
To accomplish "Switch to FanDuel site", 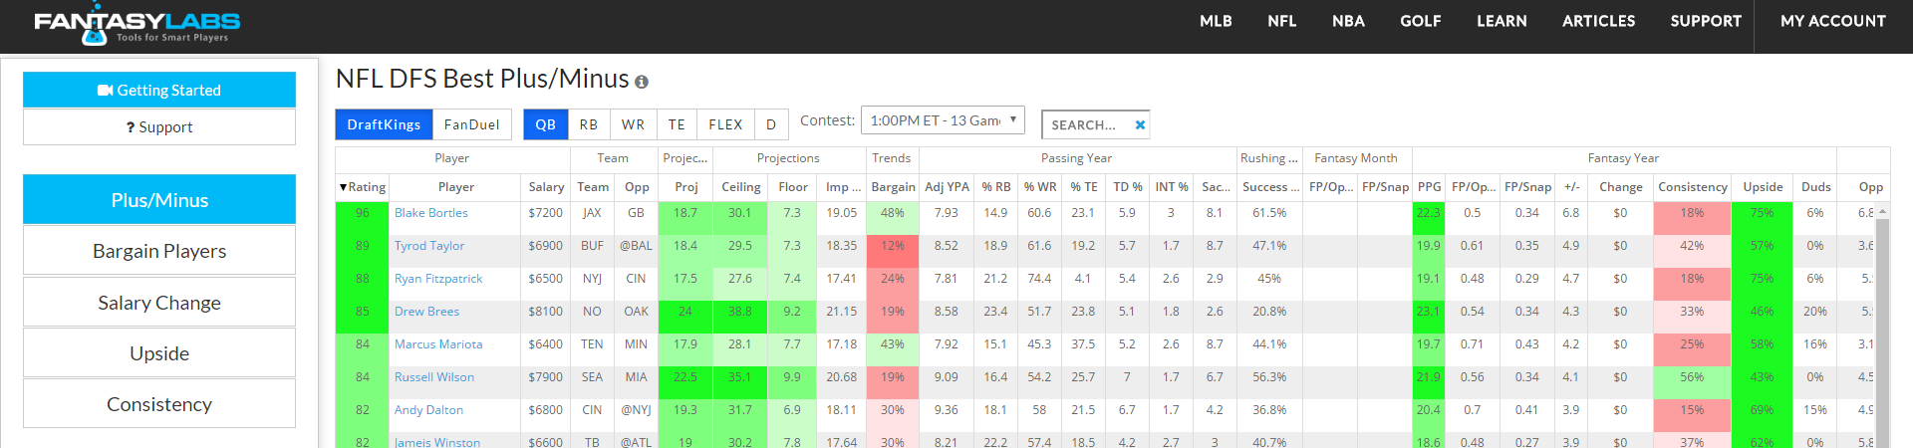I will 472,124.
